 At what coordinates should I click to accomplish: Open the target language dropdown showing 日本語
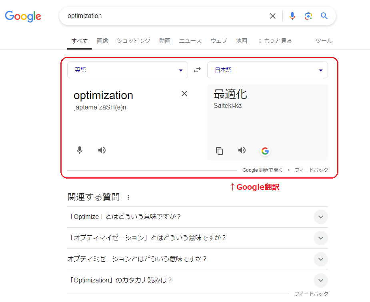click(267, 70)
